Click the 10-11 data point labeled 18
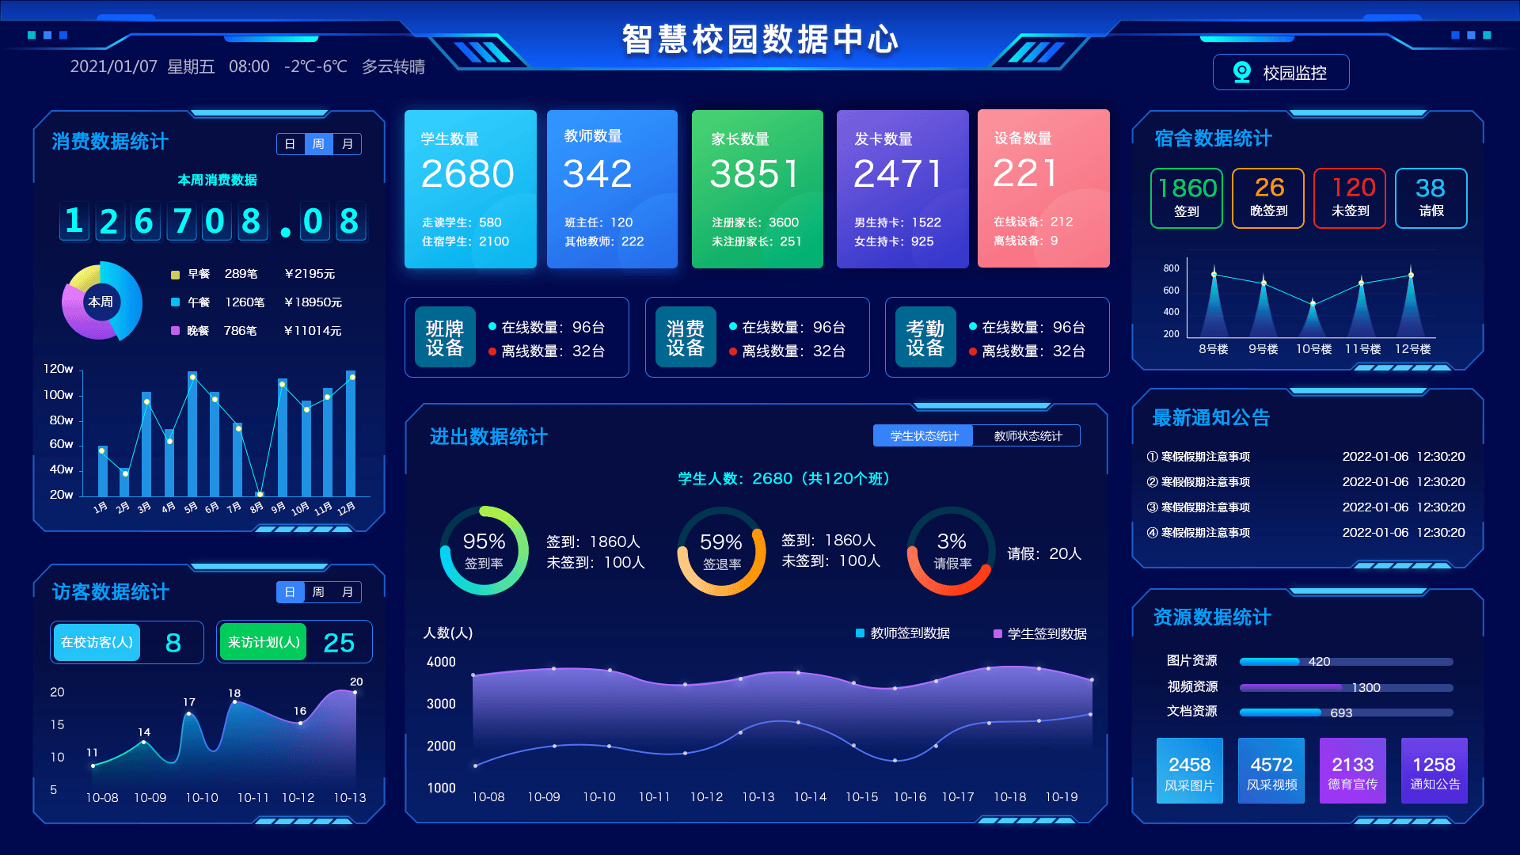Viewport: 1520px width, 855px height. 234,701
